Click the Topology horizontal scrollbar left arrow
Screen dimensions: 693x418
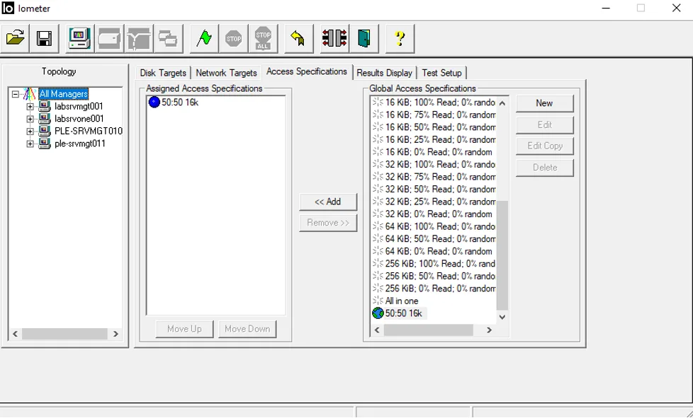point(15,334)
